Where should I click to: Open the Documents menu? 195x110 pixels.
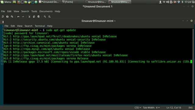(46, 11)
